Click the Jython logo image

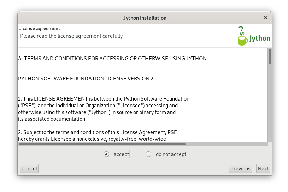(254, 36)
